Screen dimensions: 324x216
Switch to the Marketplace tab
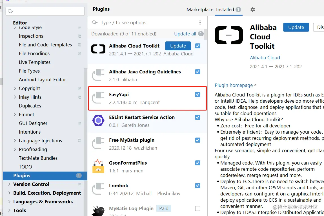click(x=199, y=10)
